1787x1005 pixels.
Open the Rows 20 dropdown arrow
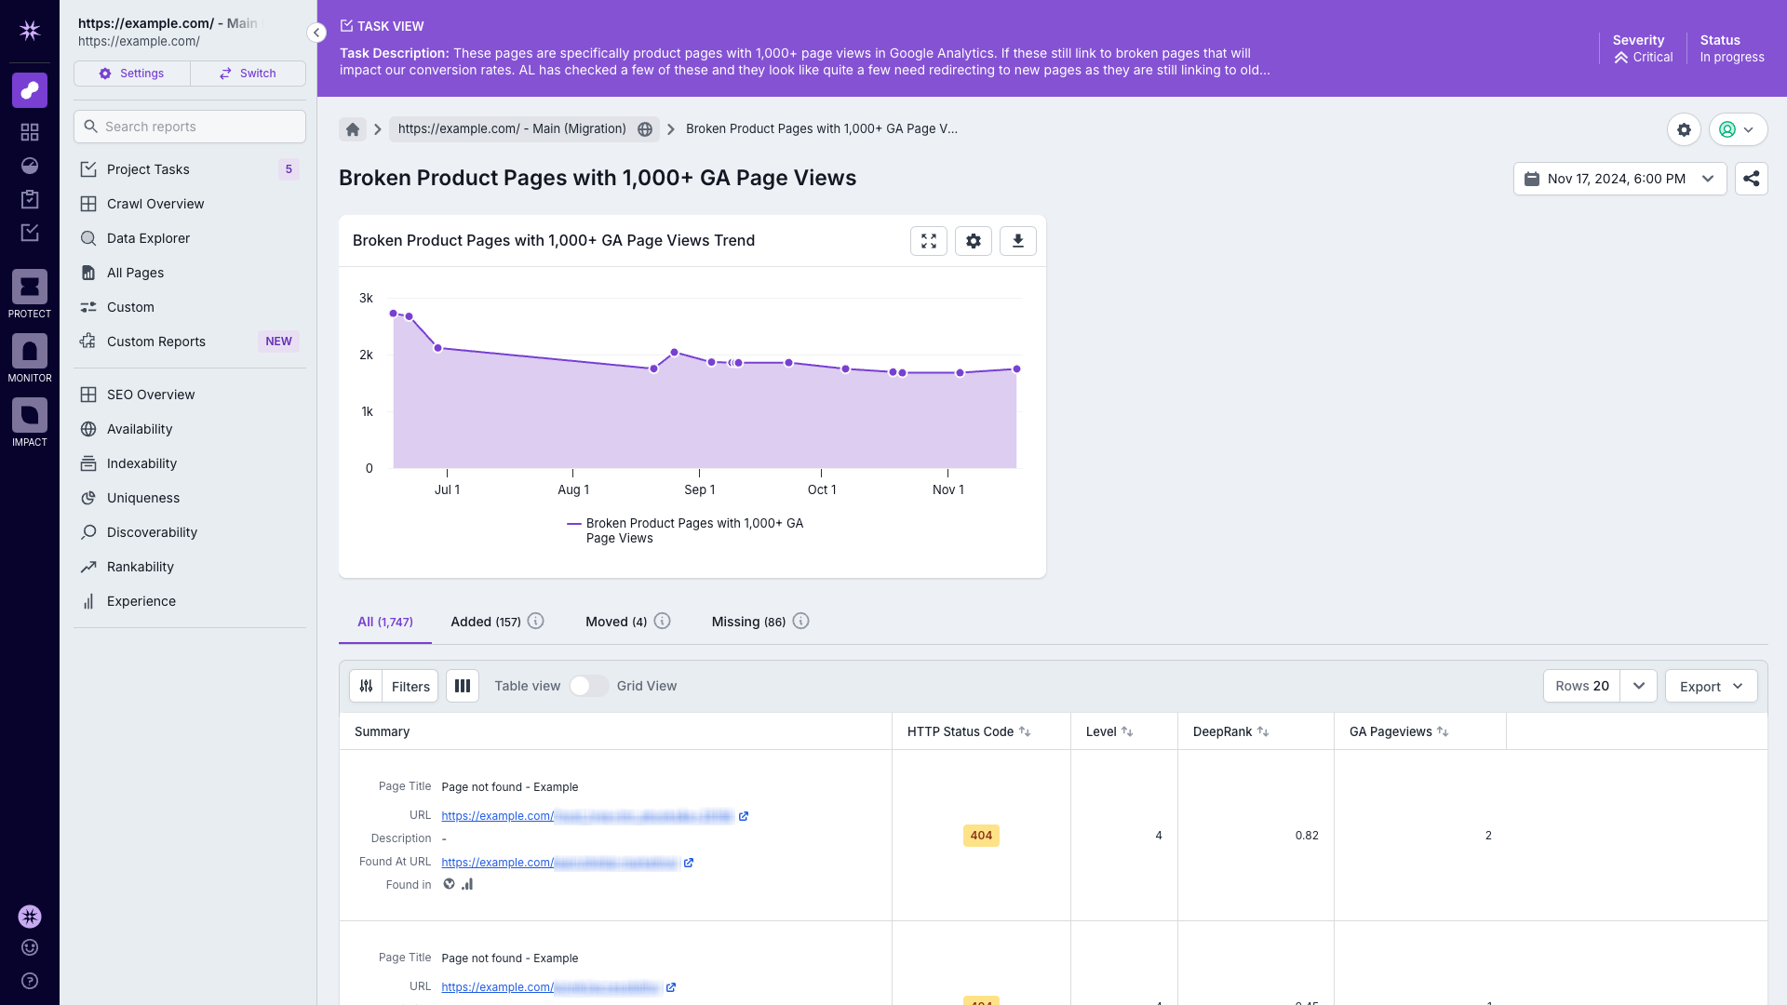1639,686
